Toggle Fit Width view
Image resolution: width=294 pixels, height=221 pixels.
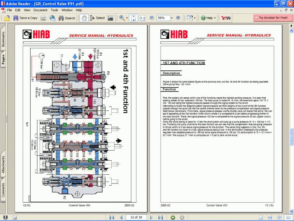click(143, 18)
